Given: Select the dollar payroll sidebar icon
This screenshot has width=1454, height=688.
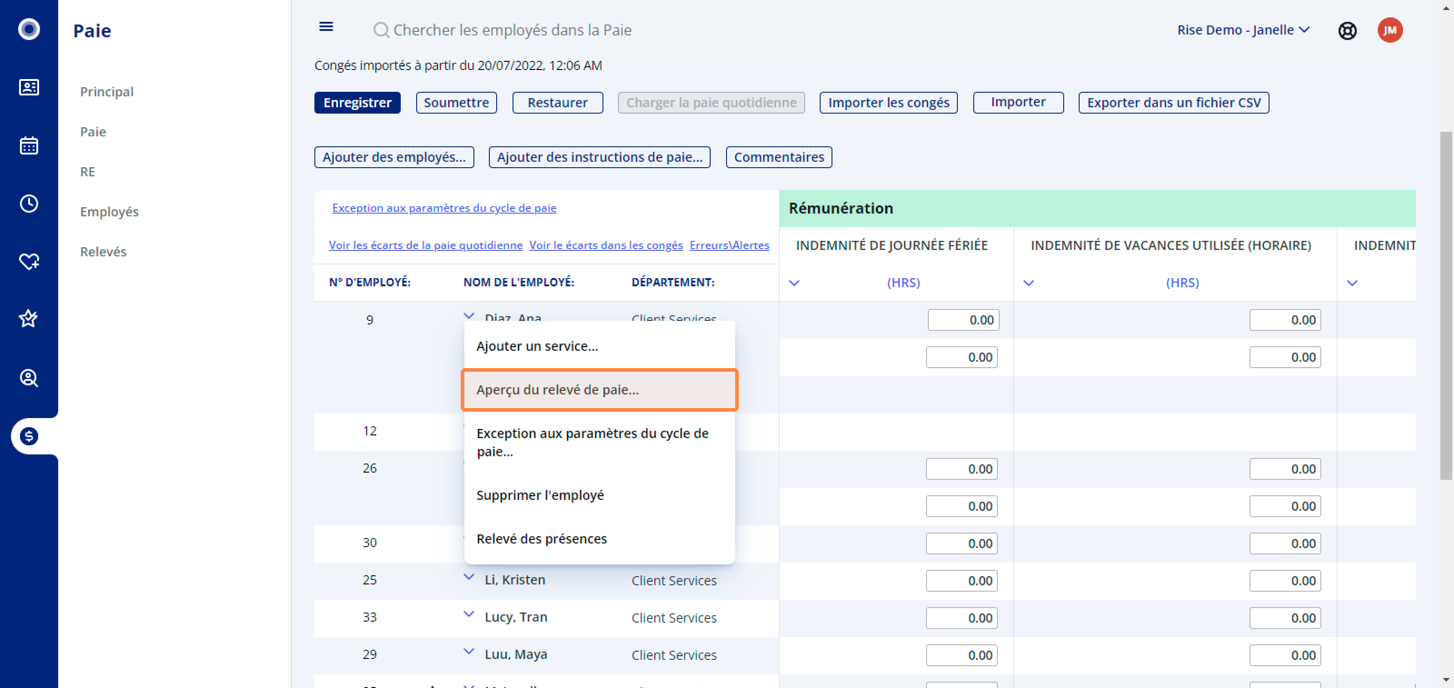Looking at the screenshot, I should (29, 436).
